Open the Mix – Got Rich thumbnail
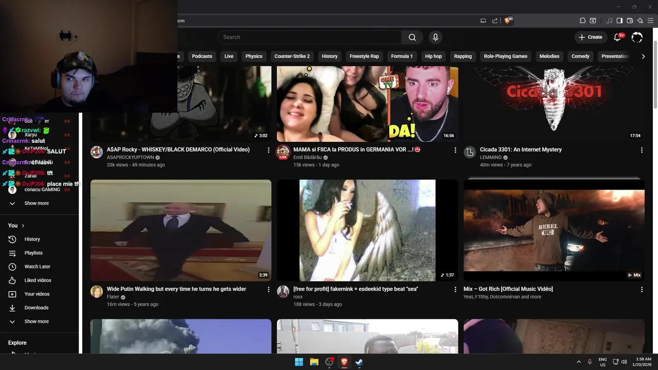Screen dimensions: 658x370 [554, 230]
